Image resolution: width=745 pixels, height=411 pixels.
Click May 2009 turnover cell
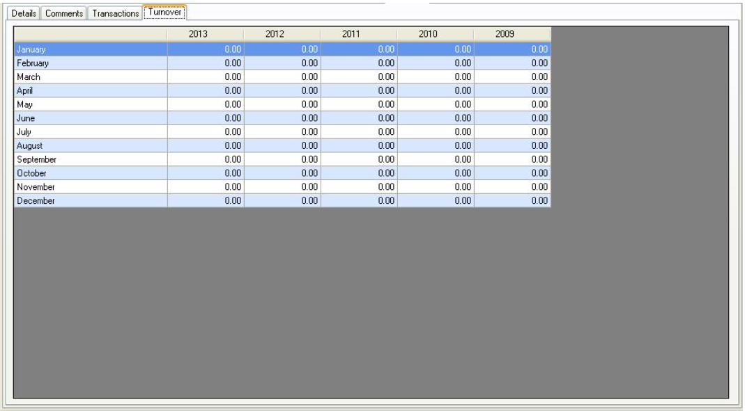[513, 104]
